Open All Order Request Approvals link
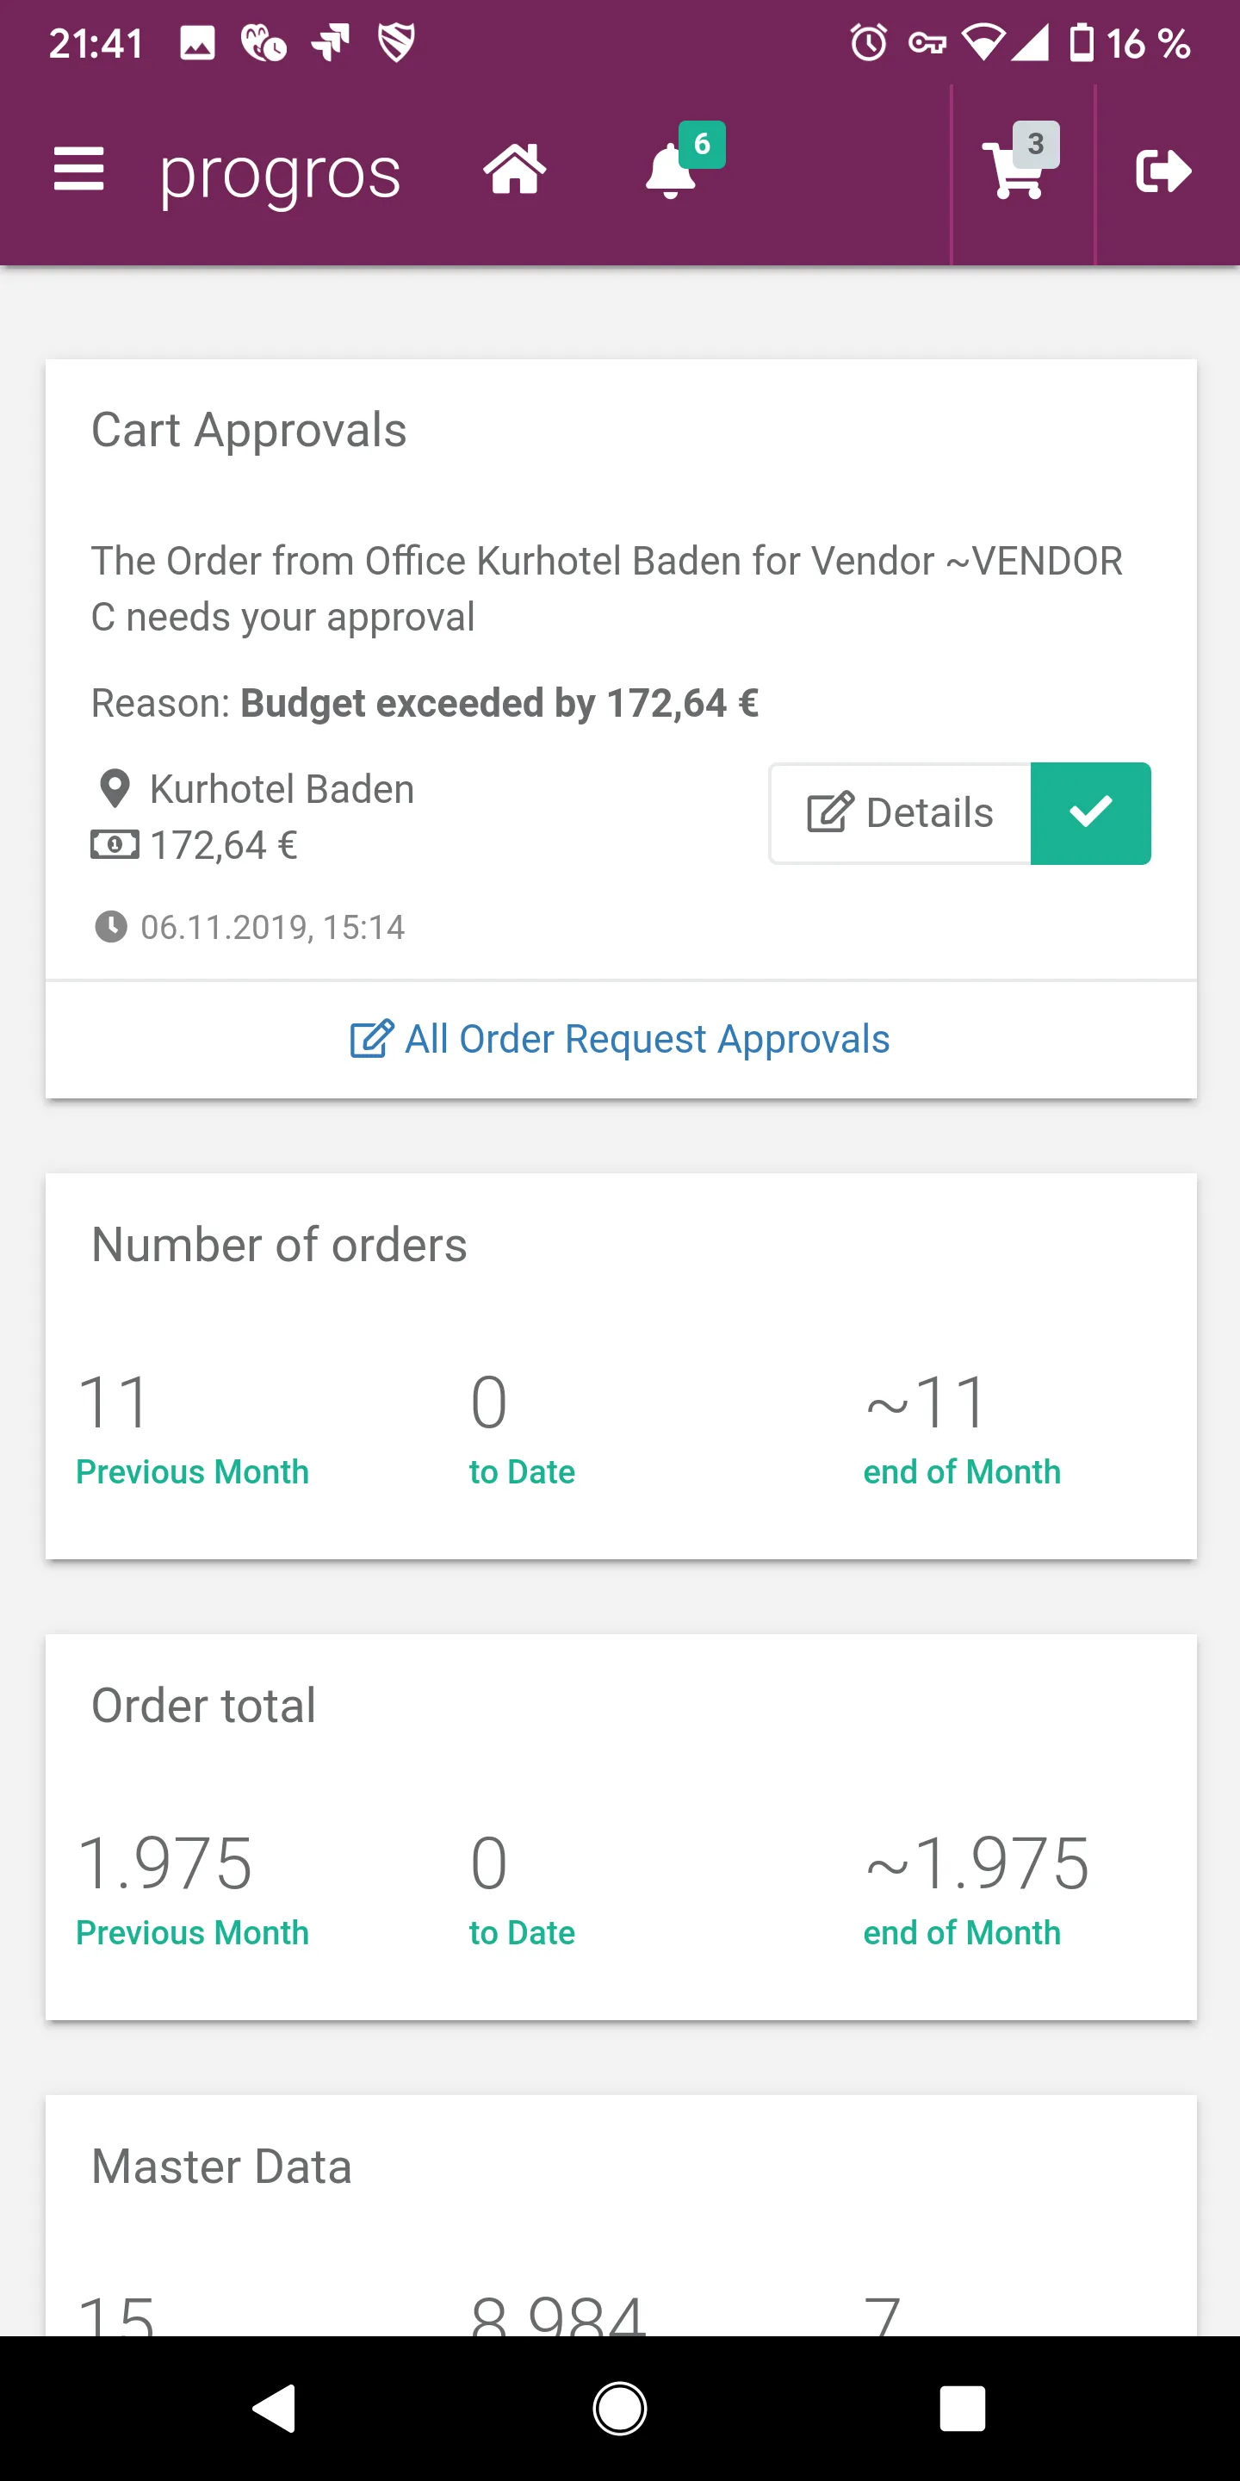The width and height of the screenshot is (1240, 2481). [620, 1039]
